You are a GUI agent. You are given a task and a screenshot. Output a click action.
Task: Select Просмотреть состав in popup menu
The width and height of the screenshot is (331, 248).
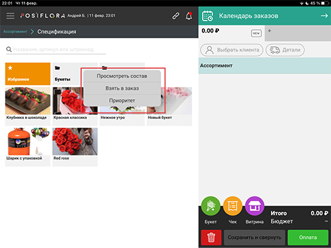coord(122,76)
